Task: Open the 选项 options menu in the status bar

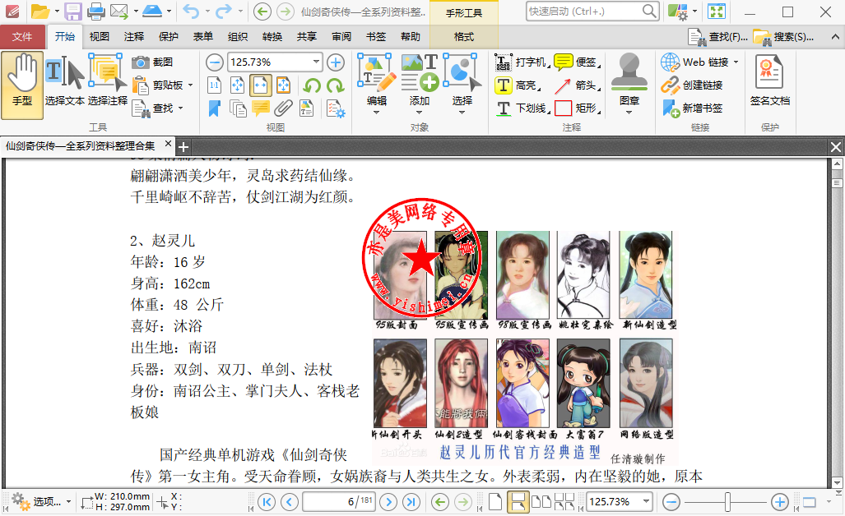Action: (x=41, y=502)
